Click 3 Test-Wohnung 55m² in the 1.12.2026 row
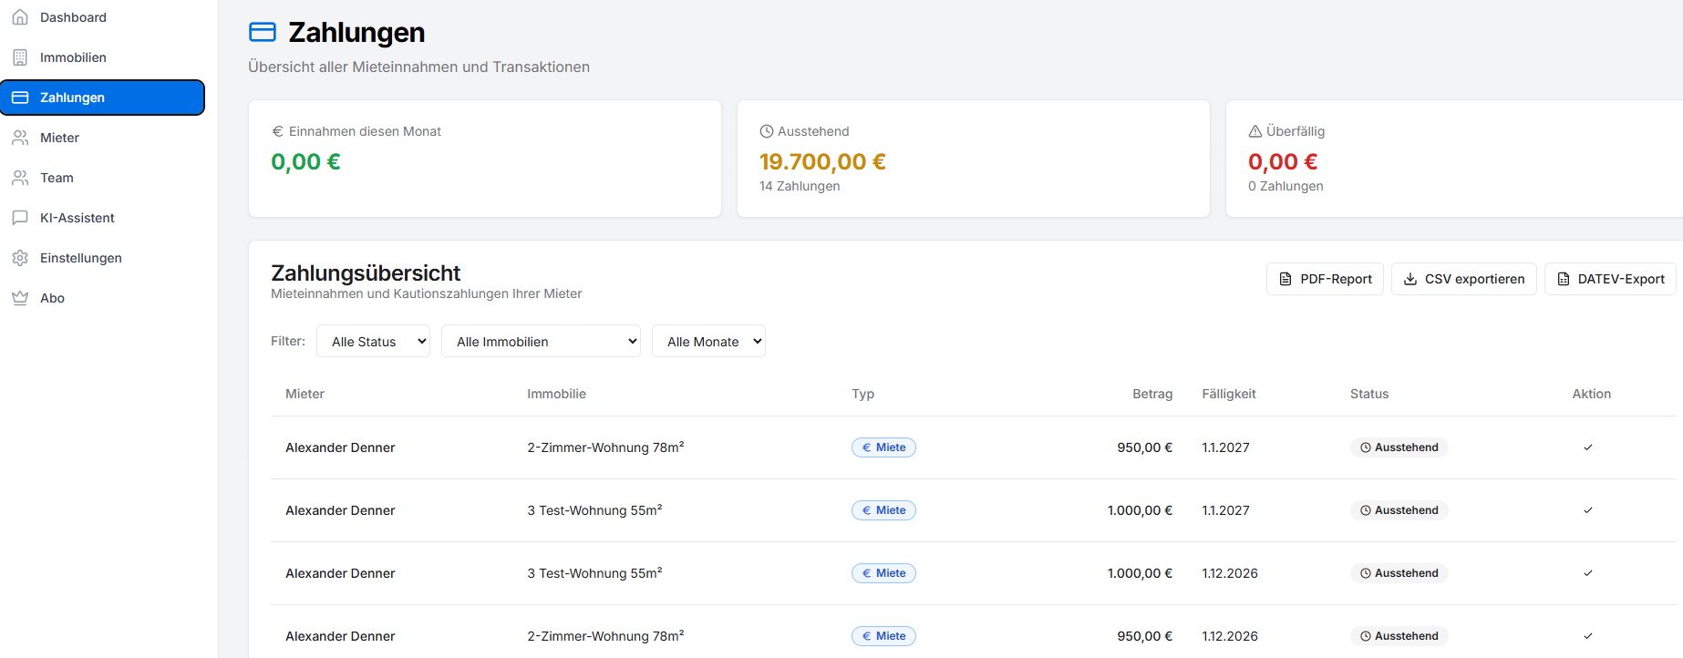Screen dimensions: 1683x658 [x=594, y=573]
